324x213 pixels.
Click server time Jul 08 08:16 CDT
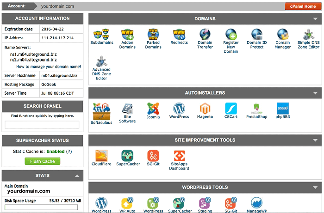coord(58,93)
